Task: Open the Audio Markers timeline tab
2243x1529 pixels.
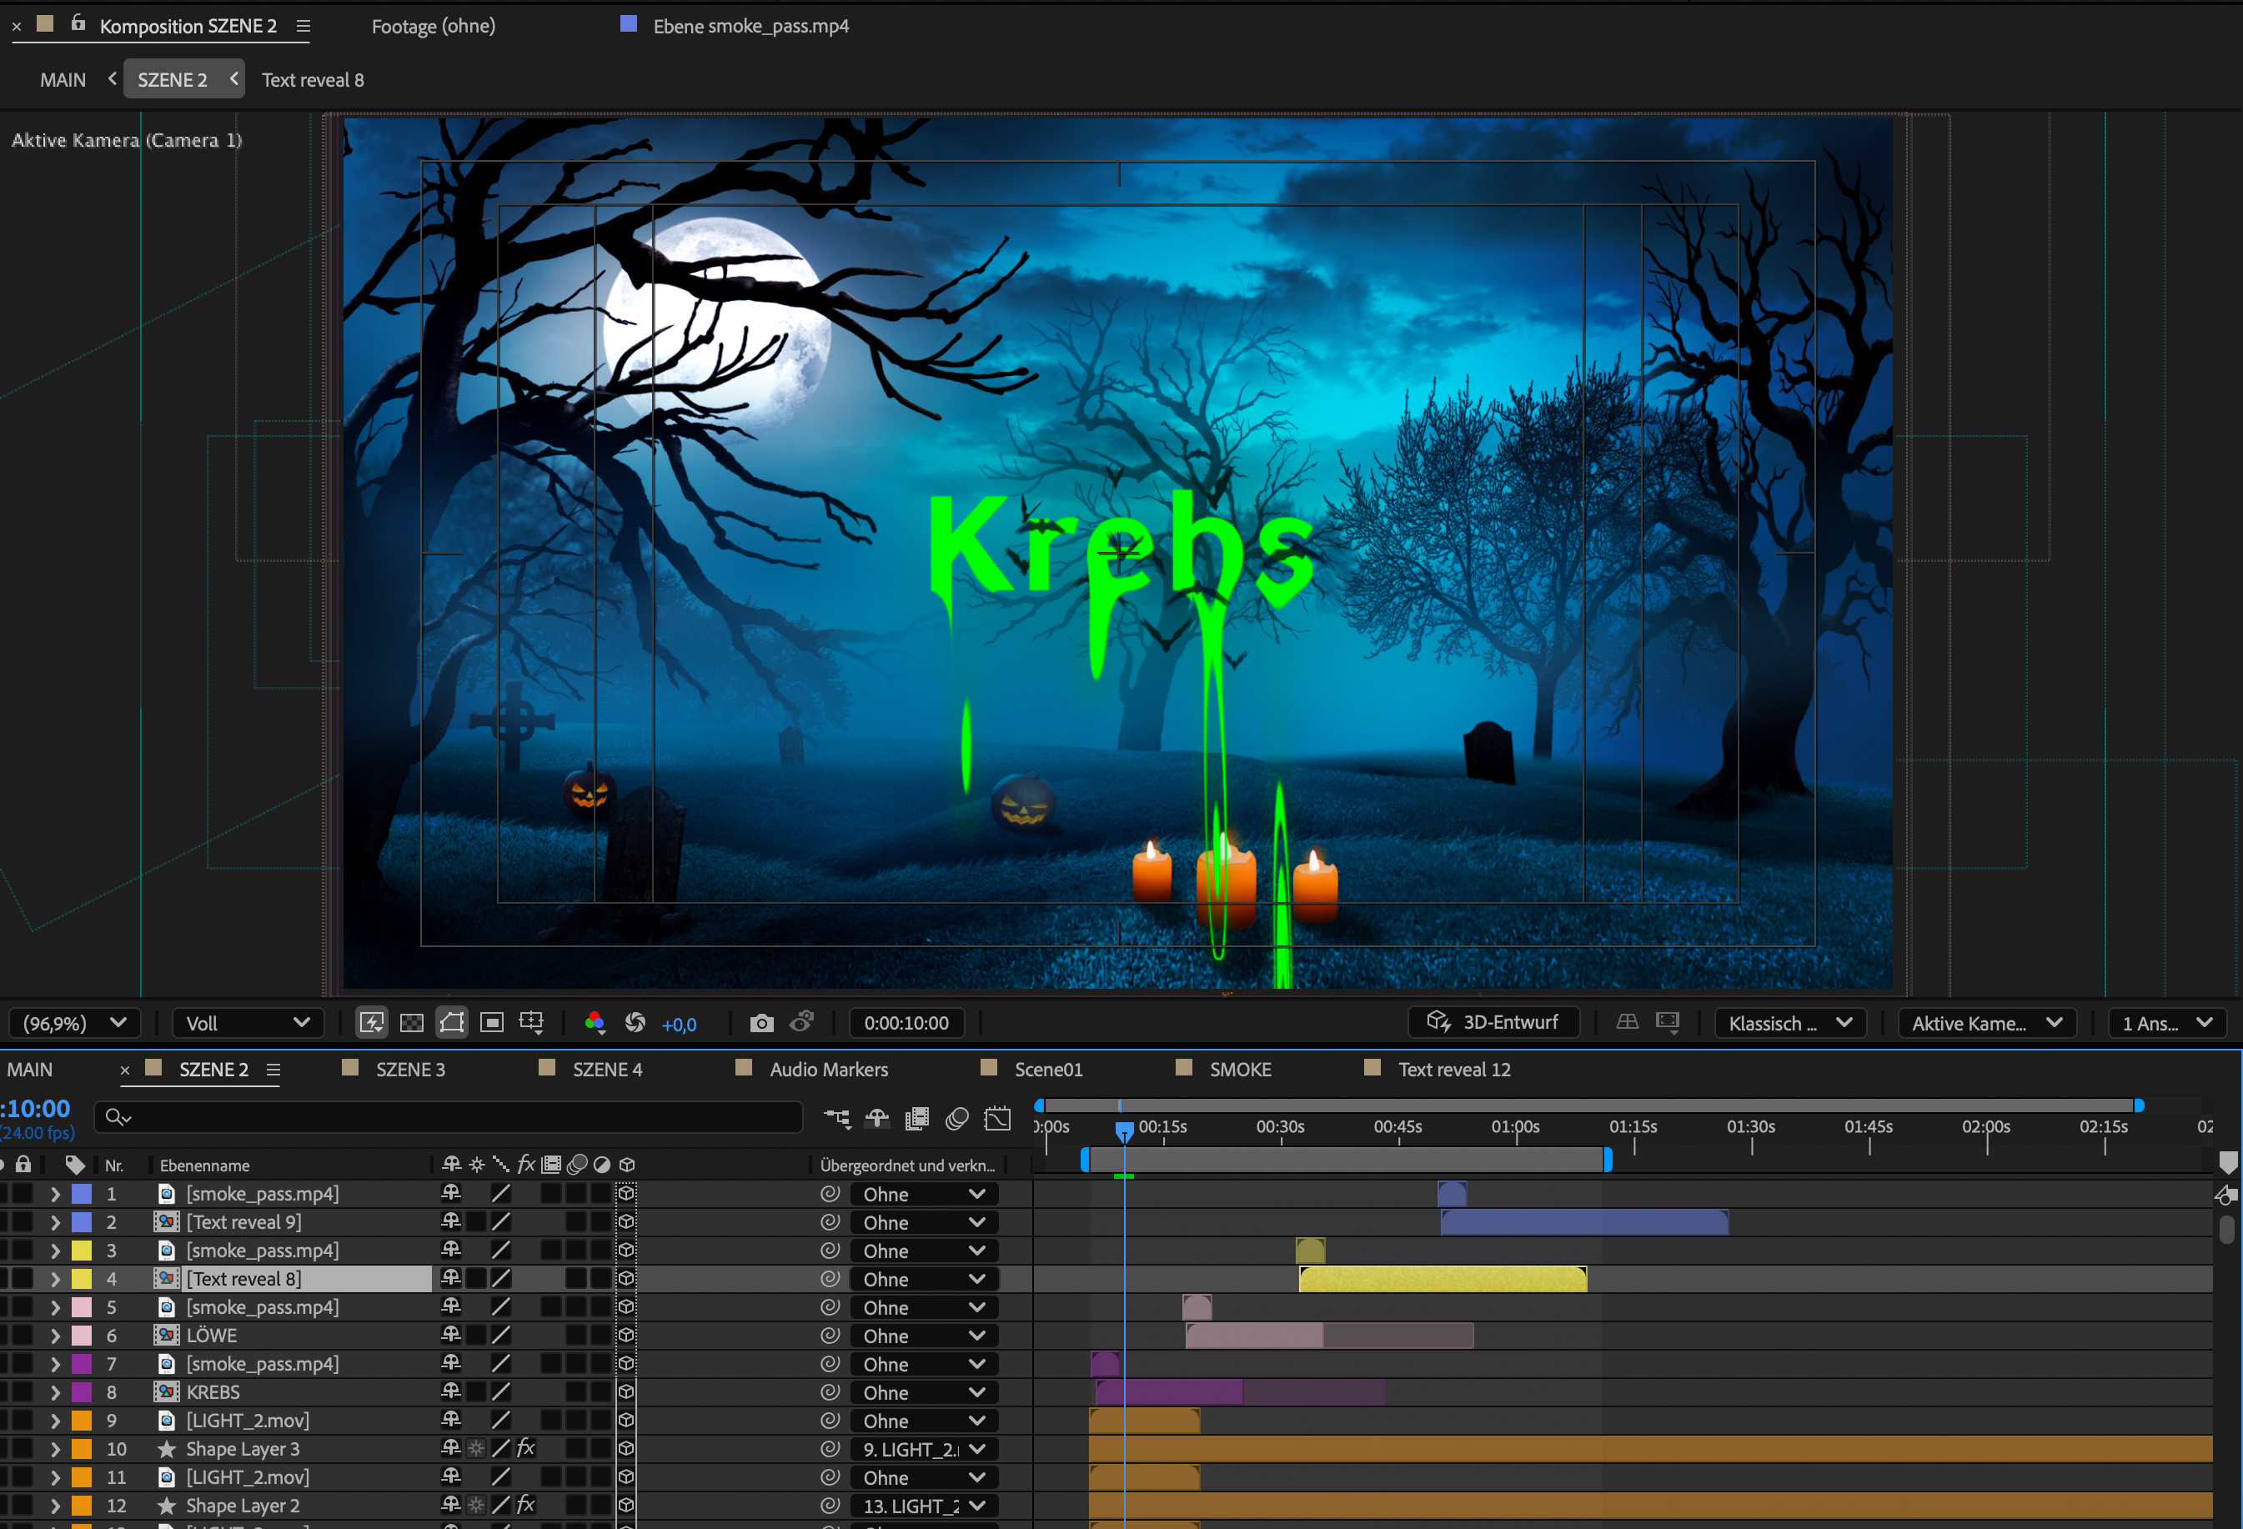Action: pyautogui.click(x=828, y=1070)
